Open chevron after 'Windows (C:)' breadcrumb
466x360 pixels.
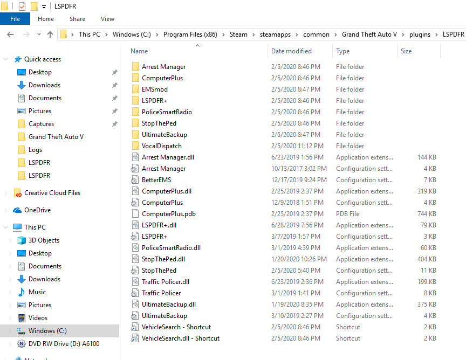click(157, 34)
